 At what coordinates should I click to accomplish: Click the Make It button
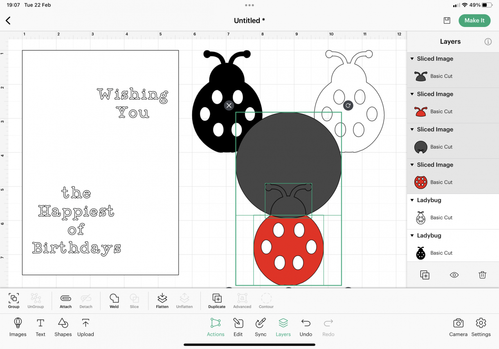[x=474, y=20]
